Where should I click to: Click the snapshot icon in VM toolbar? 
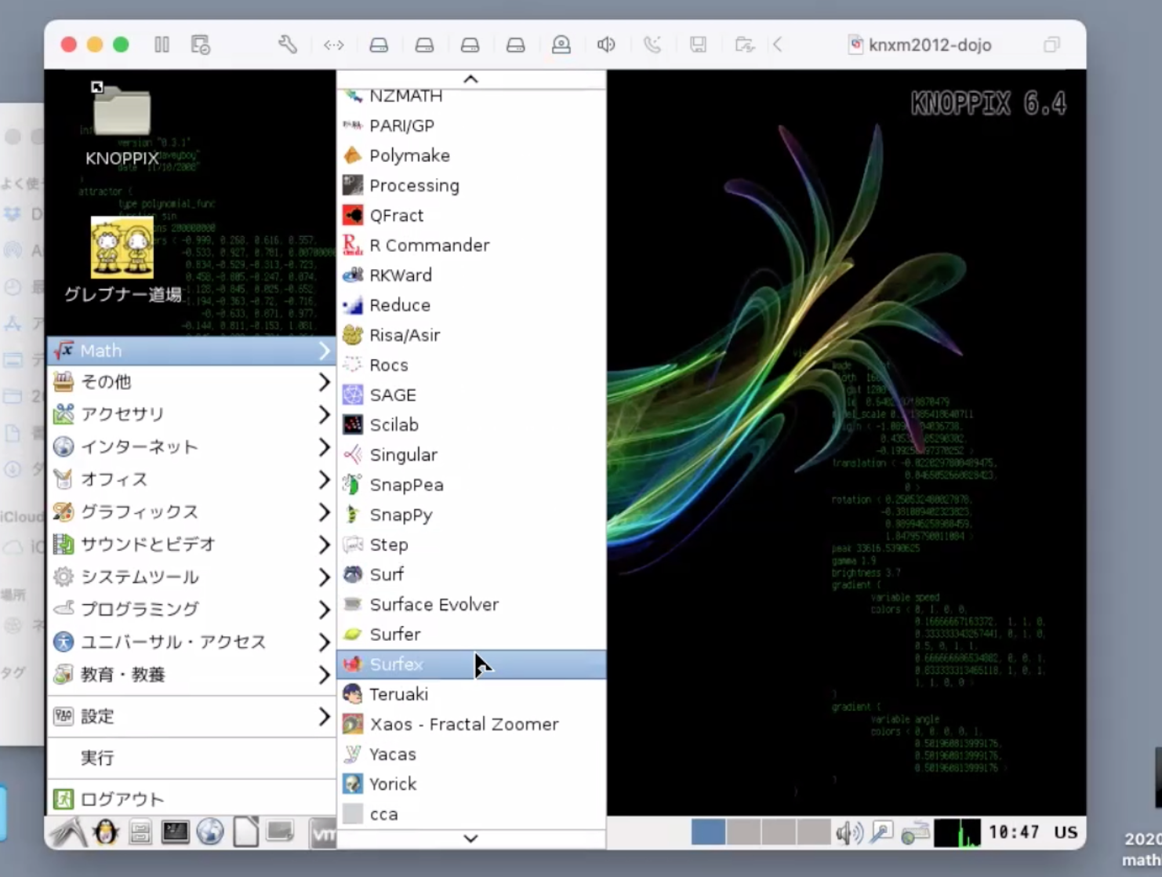[x=201, y=45]
